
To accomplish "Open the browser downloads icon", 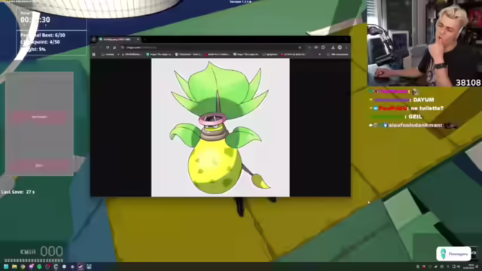I will pyautogui.click(x=333, y=47).
